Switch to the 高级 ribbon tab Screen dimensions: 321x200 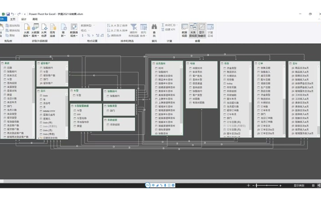(x=35, y=19)
